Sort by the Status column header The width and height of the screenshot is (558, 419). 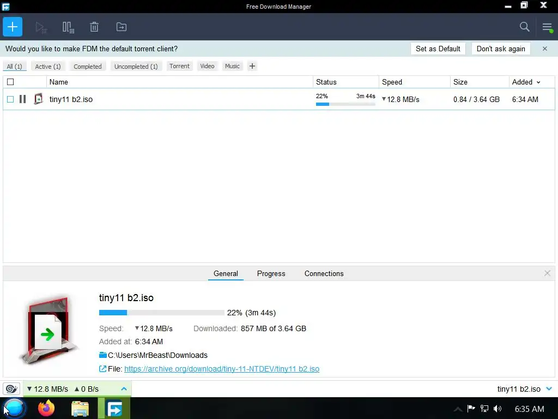[x=346, y=82]
